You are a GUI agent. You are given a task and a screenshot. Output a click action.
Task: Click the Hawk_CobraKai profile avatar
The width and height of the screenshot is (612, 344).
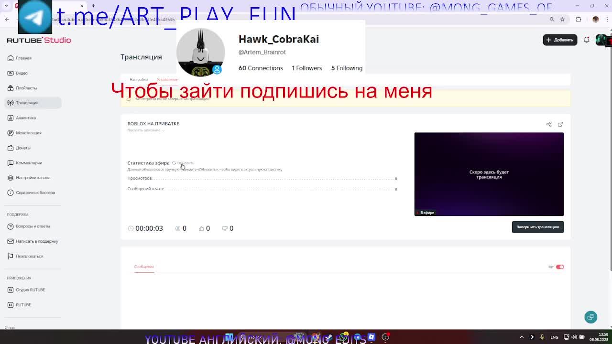point(200,52)
